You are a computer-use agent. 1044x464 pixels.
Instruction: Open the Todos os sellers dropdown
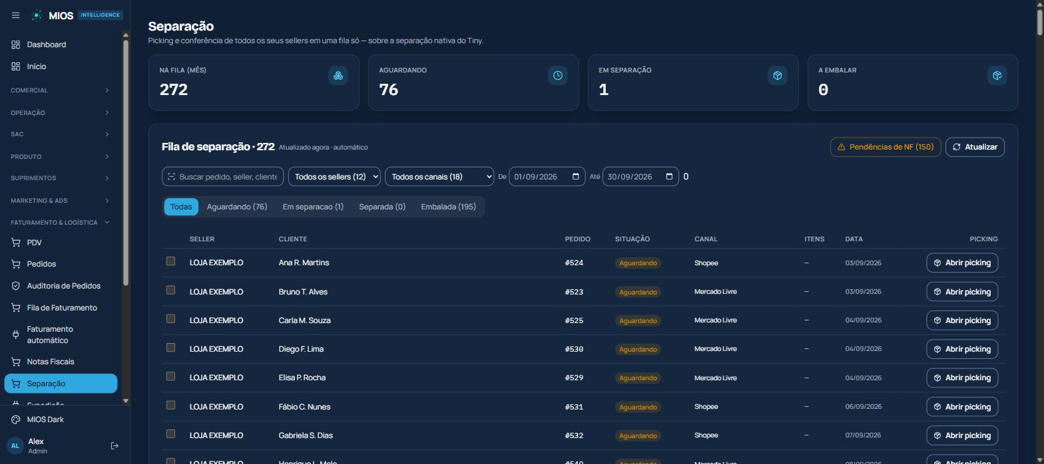(334, 176)
